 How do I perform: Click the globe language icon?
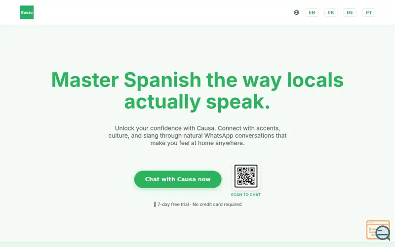[297, 12]
